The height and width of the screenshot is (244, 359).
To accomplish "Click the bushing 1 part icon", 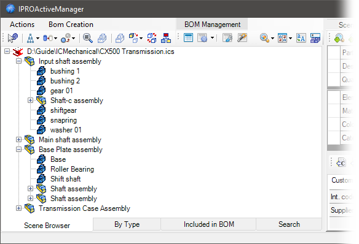I will 41,71.
